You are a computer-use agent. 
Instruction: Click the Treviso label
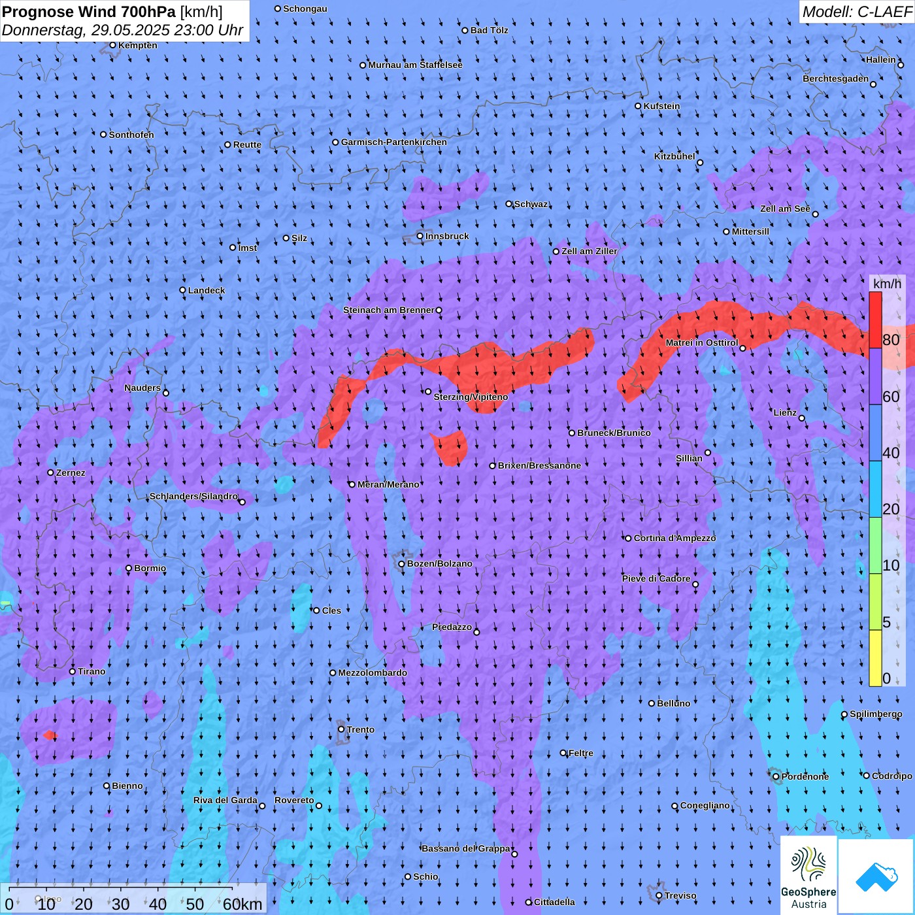[680, 895]
